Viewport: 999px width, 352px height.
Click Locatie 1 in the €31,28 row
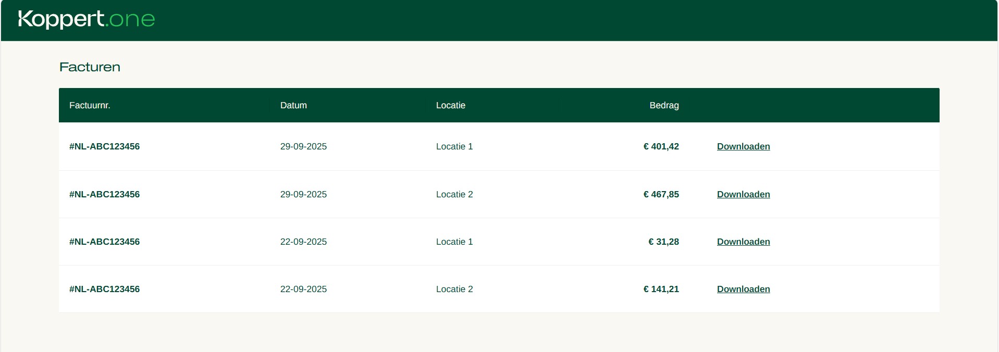[454, 242]
